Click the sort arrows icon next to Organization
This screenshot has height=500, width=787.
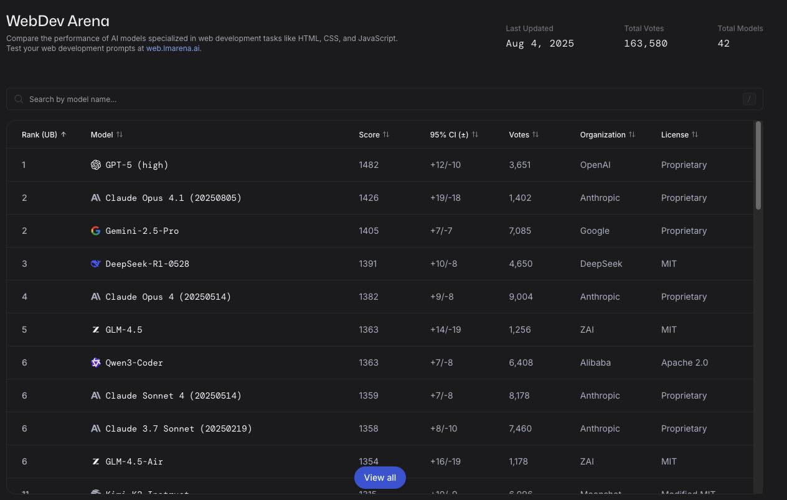point(632,134)
